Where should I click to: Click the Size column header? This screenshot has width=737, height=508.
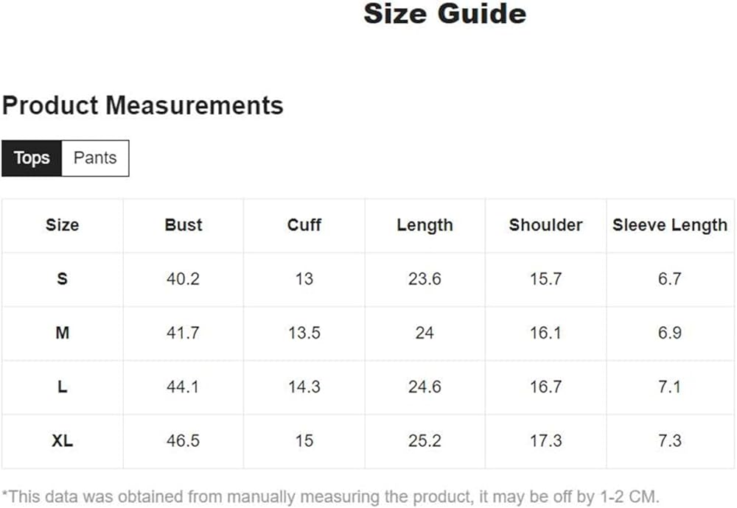point(62,225)
